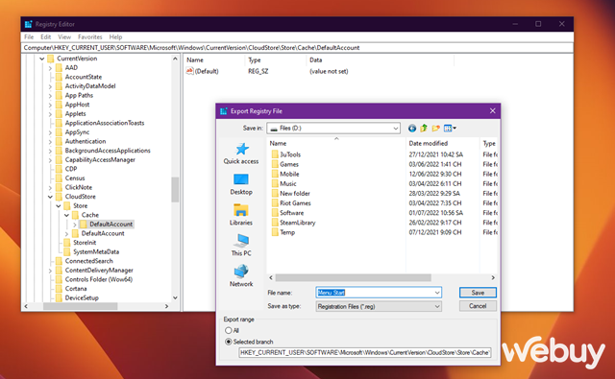Collapse the Cache tree node
This screenshot has width=615, height=379.
point(66,215)
